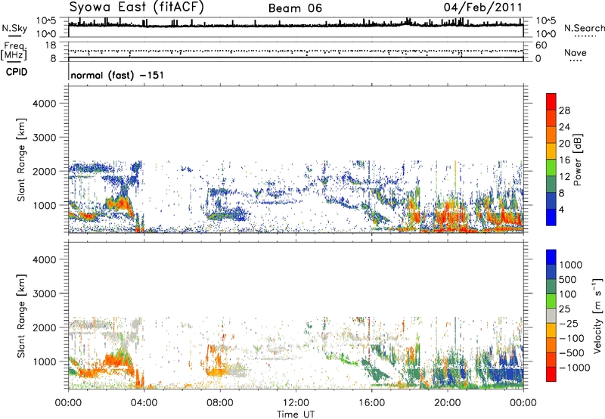Screen dimensions: 605x419
Task: Click the 'Velocity [m s-1]' colorbar label
Action: pyautogui.click(x=597, y=315)
